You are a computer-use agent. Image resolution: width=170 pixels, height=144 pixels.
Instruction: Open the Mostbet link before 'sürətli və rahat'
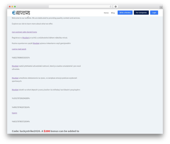(x=15, y=90)
